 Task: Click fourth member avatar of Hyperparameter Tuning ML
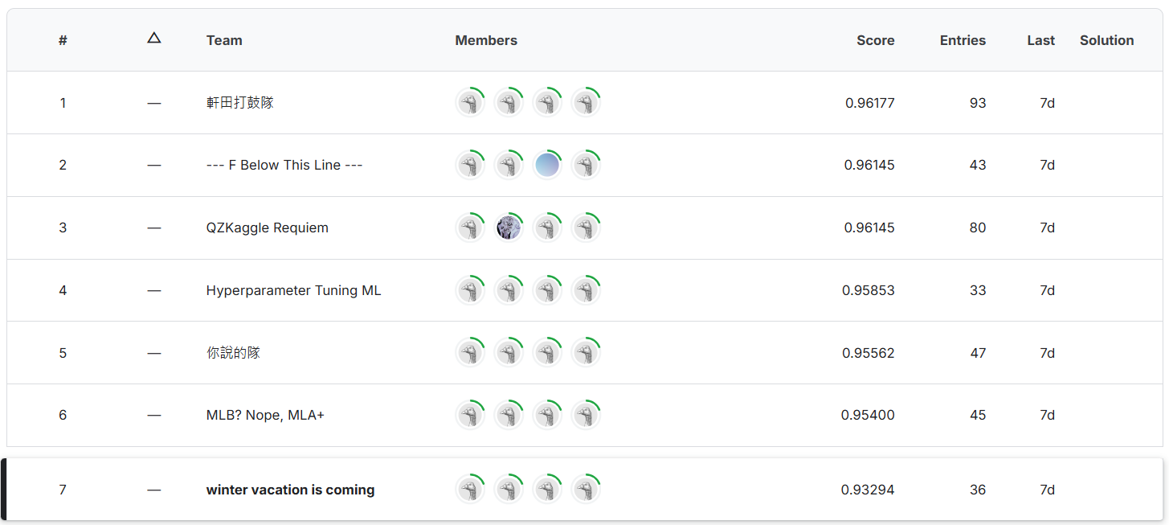point(586,291)
